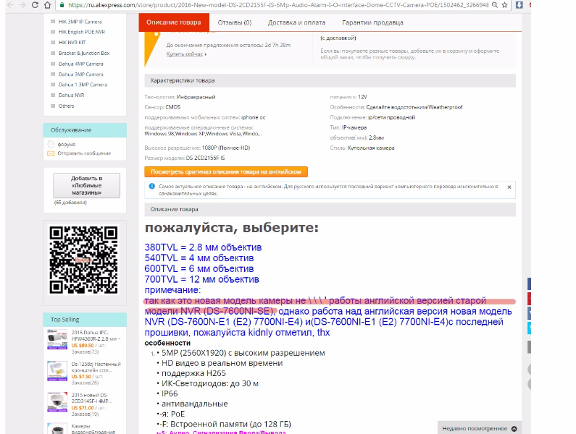Image resolution: width=576 pixels, height=434 pixels.
Task: Click the truncated Windows 98, Windows XP value
Action: (203, 134)
